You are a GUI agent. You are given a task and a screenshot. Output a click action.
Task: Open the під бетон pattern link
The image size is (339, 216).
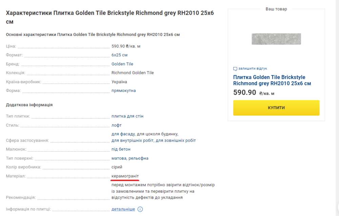pyautogui.click(x=121, y=149)
